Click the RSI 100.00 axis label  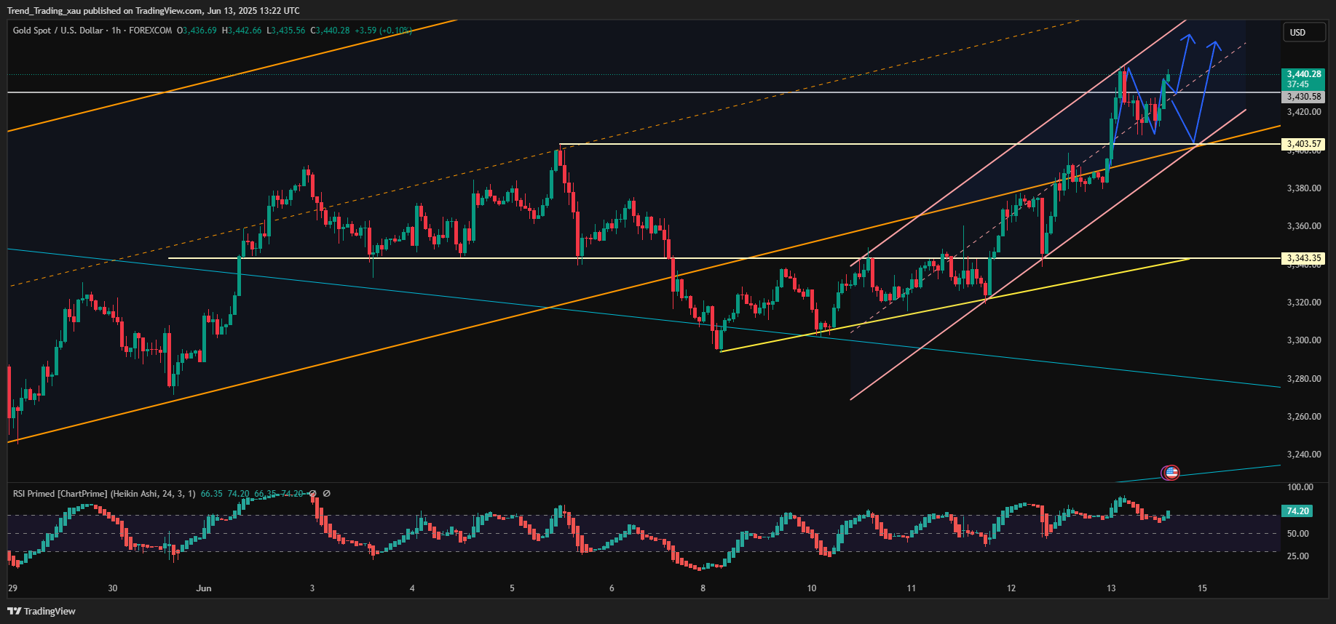point(1300,487)
